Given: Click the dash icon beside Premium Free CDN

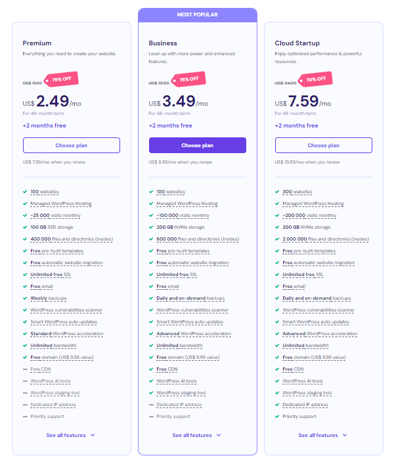Looking at the screenshot, I should click(25, 369).
